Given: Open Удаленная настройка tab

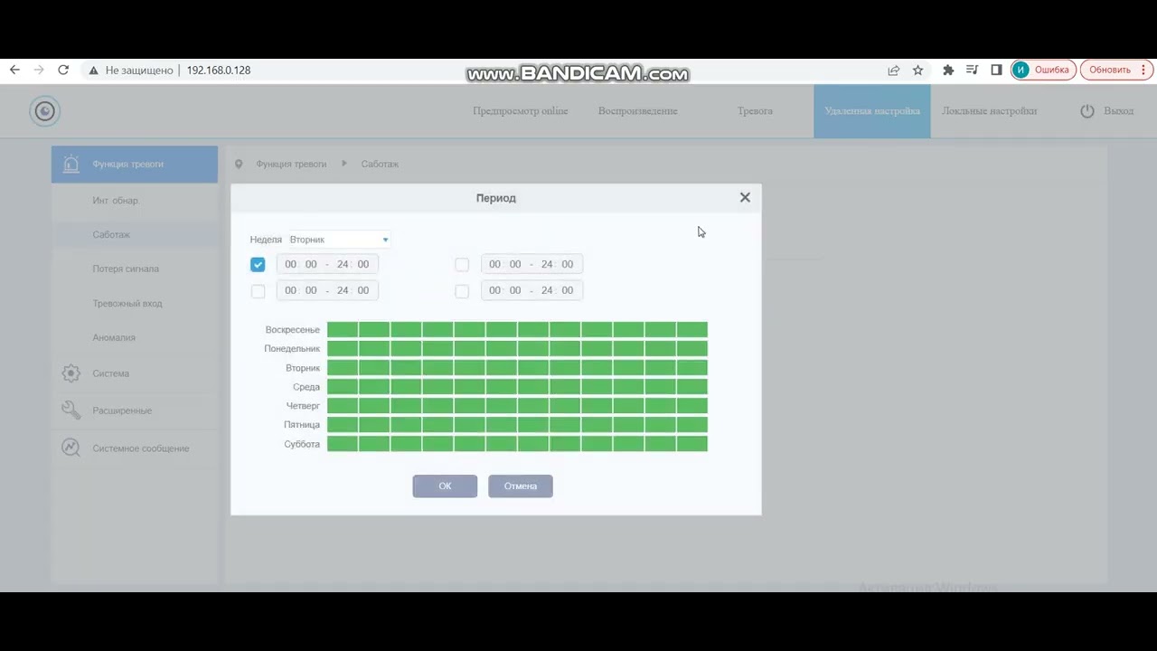Looking at the screenshot, I should pyautogui.click(x=872, y=111).
